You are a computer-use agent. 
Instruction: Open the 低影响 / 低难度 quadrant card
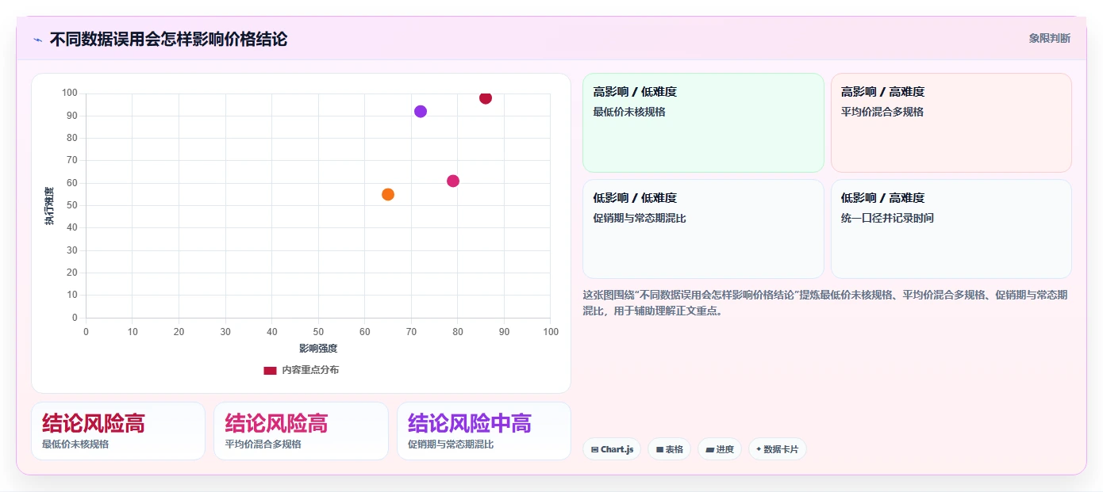[703, 229]
